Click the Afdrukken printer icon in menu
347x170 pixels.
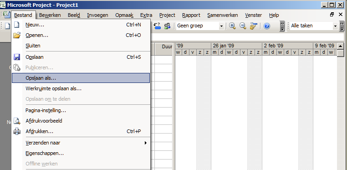coord(17,131)
